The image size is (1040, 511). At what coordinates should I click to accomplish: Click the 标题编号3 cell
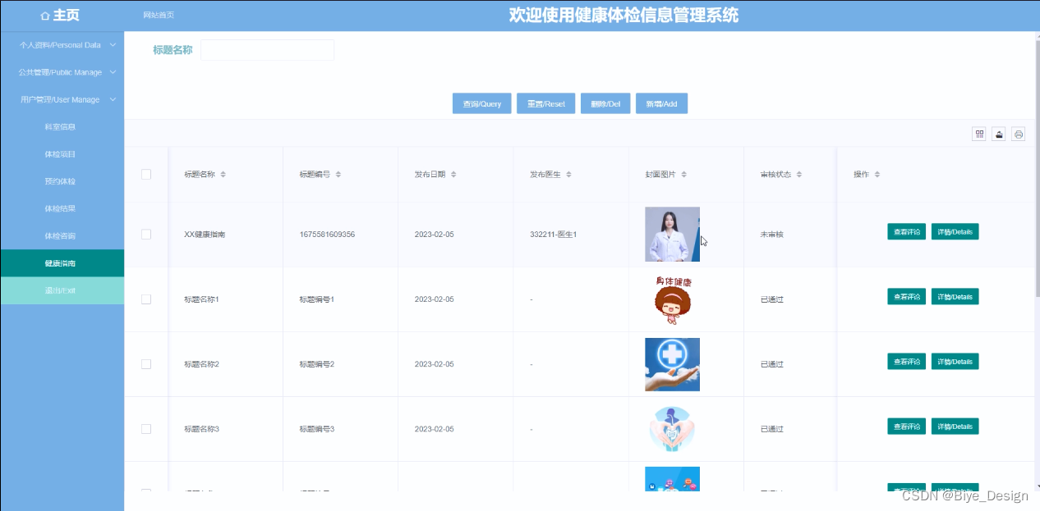pos(317,429)
